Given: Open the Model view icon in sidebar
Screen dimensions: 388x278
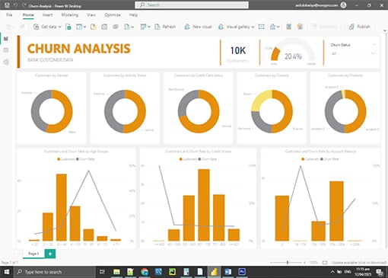Looking at the screenshot, I should tap(6, 62).
